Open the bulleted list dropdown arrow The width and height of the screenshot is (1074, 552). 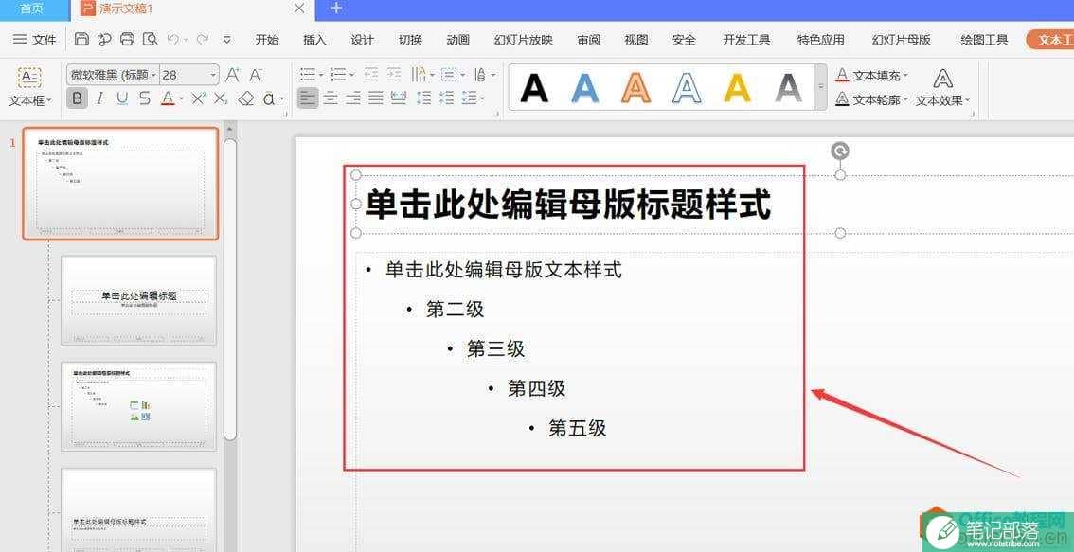[322, 74]
